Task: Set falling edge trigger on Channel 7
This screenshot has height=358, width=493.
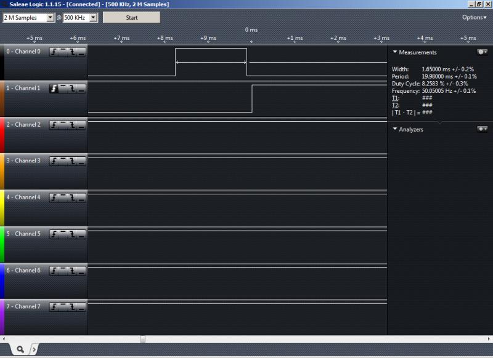Action: coord(73,306)
